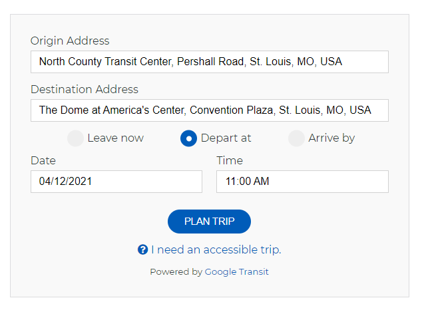
Task: Click the 'Date' label text
Action: pyautogui.click(x=43, y=160)
